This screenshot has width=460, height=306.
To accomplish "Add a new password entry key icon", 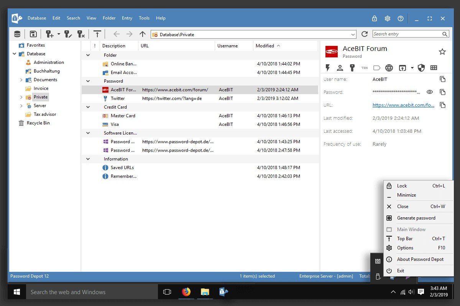I will pos(50,34).
